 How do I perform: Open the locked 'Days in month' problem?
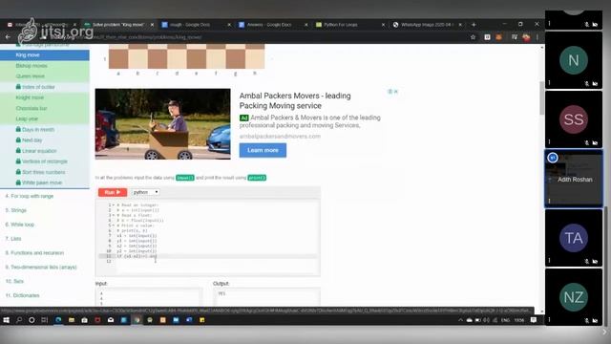tap(45, 130)
